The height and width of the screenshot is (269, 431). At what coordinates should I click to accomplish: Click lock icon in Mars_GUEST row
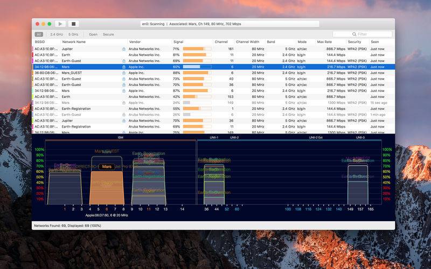coord(124,73)
